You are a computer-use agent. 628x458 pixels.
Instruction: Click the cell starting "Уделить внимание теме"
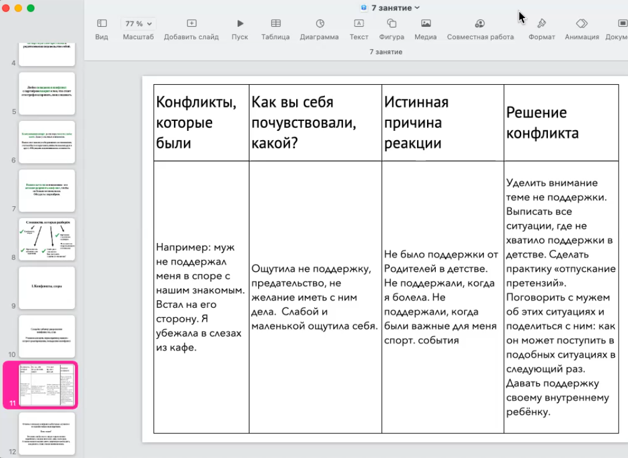pos(561,297)
